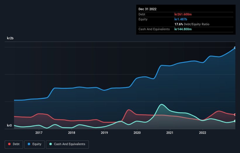Toggle the Equity series legend button
This screenshot has width=240, height=153.
(x=34, y=144)
